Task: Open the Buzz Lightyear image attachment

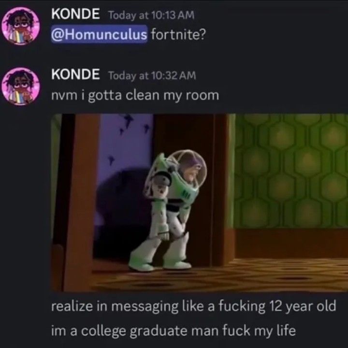Action: (199, 203)
